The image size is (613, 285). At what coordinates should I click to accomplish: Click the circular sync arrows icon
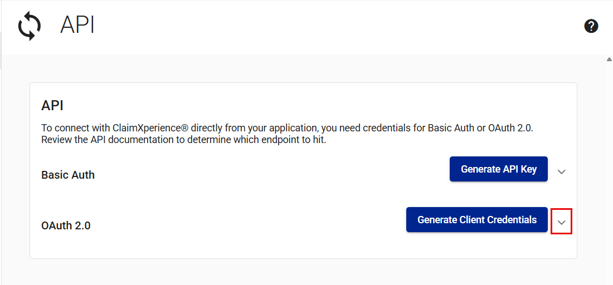(29, 27)
